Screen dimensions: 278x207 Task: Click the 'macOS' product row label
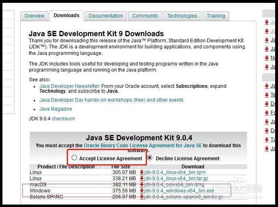pyautogui.click(x=38, y=185)
